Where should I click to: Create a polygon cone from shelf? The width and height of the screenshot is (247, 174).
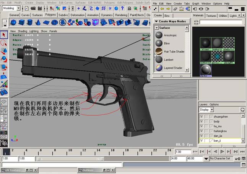click(38, 22)
